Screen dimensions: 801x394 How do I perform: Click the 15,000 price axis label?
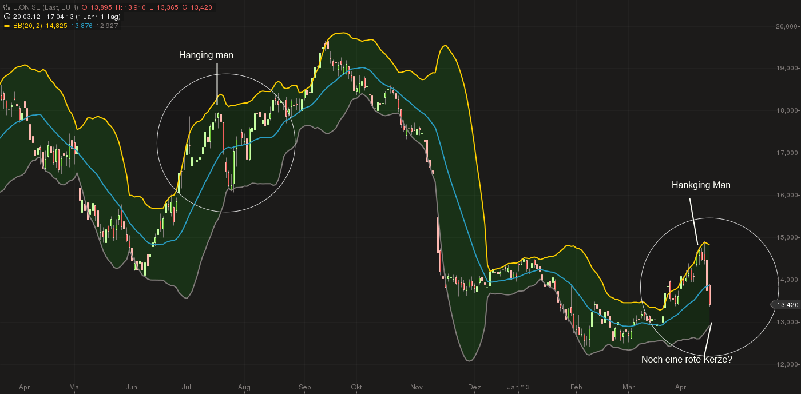pos(786,238)
